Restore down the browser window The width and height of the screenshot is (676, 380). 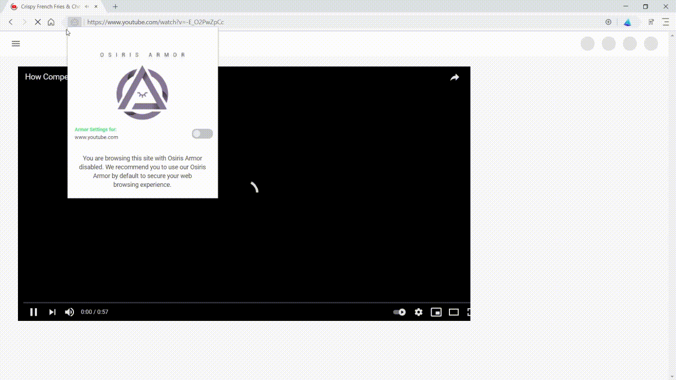tap(645, 6)
